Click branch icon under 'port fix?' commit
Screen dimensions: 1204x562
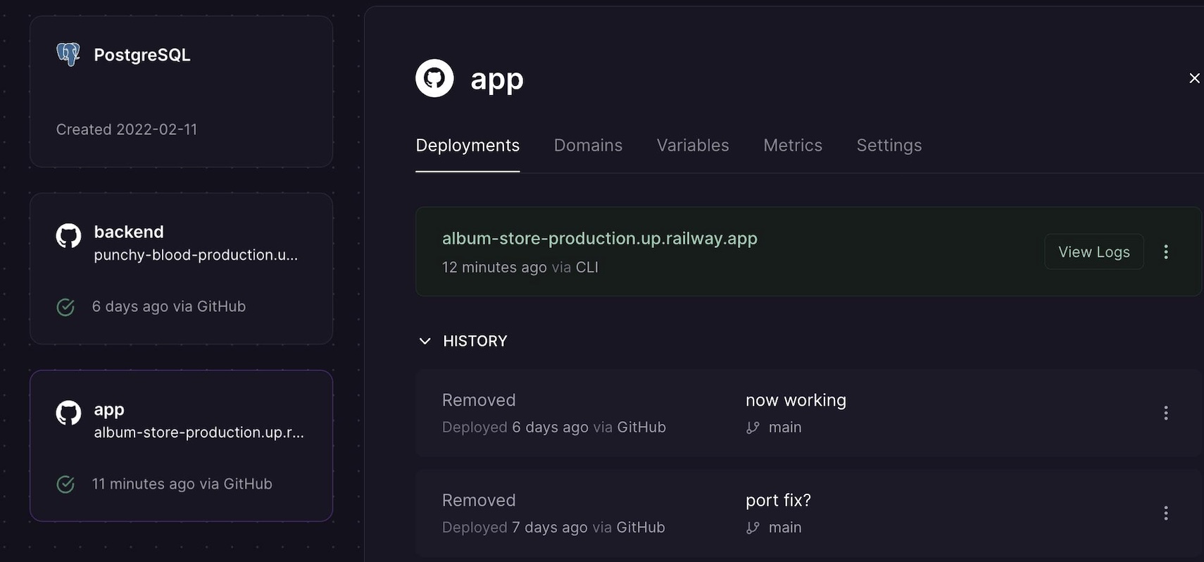pos(753,527)
